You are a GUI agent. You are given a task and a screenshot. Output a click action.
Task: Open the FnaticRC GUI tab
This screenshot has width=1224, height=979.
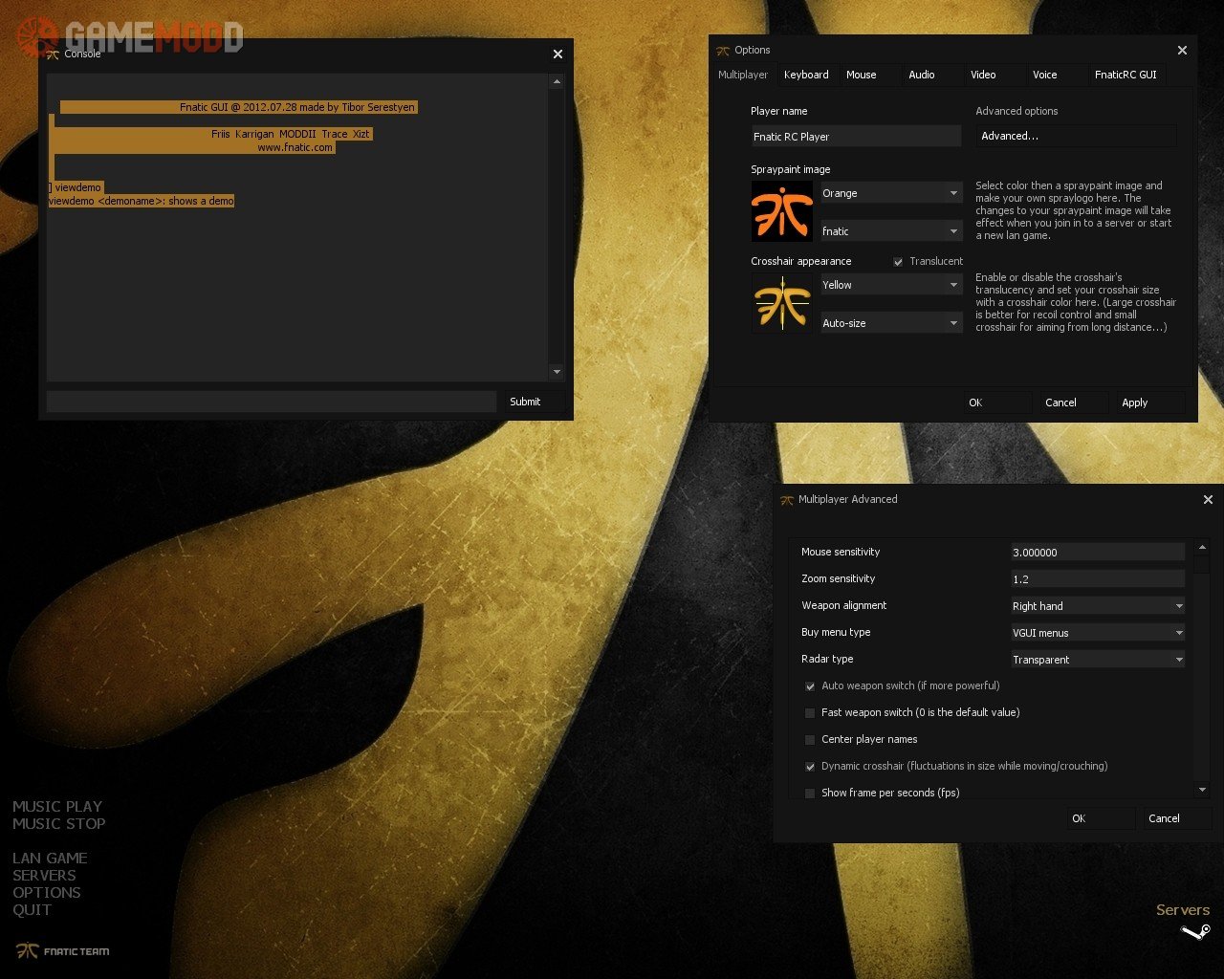(1126, 75)
